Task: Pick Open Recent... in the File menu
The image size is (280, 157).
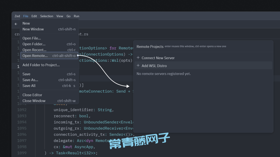Action: (x=34, y=50)
